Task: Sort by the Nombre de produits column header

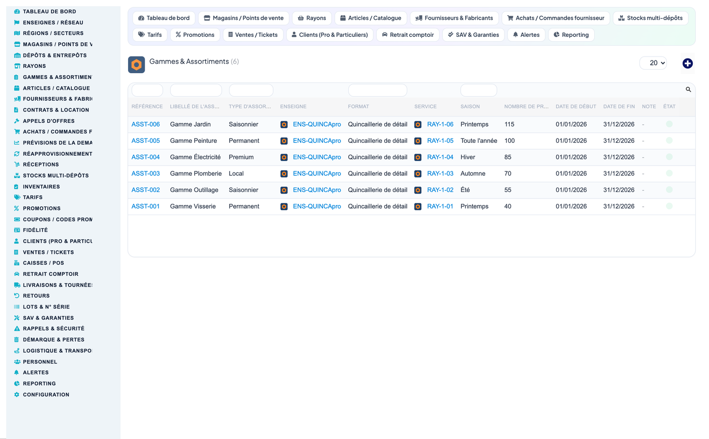Action: (x=526, y=107)
